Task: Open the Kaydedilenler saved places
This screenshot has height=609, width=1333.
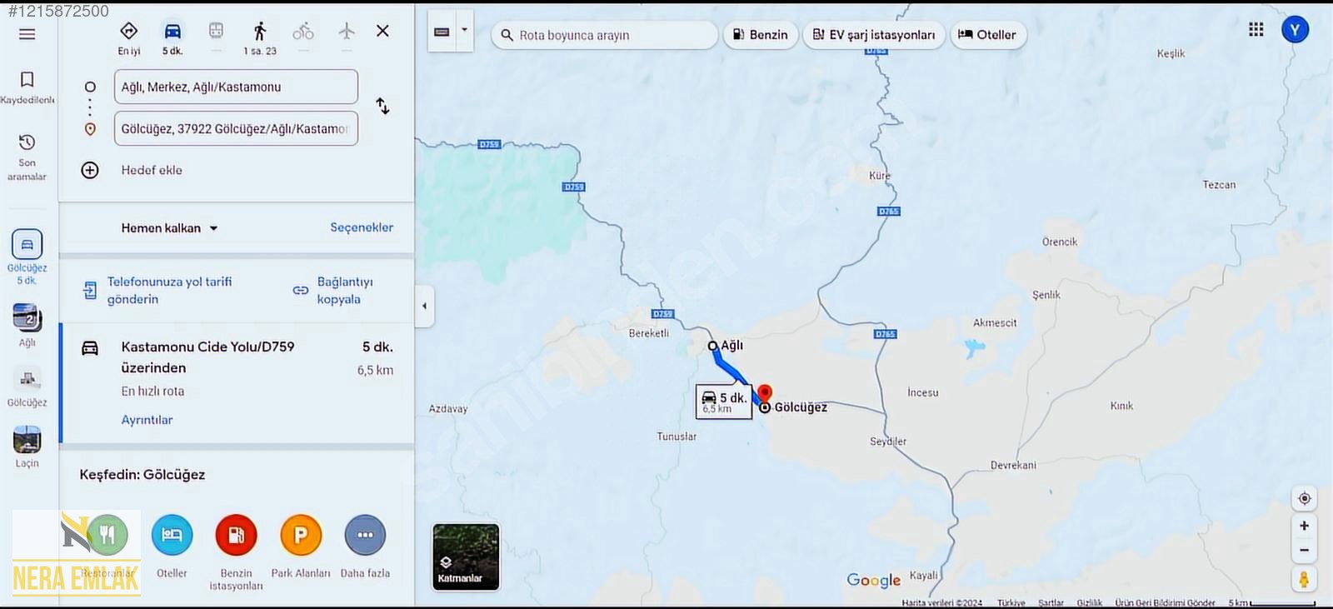Action: coord(27,87)
